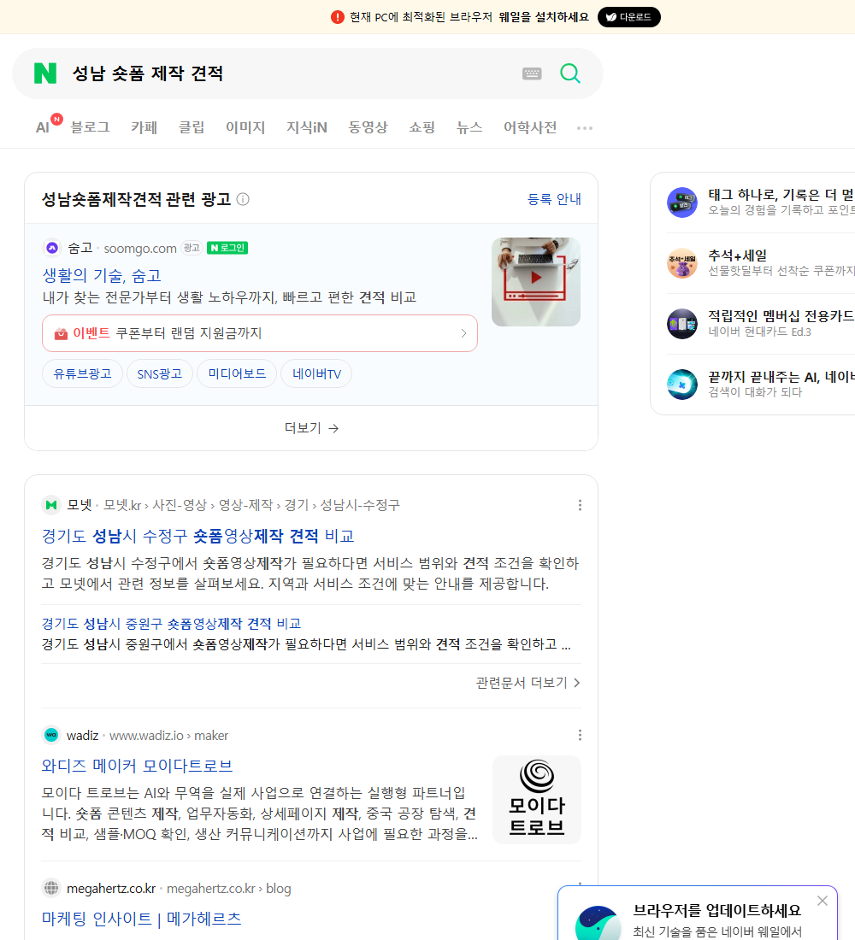Image resolution: width=855 pixels, height=940 pixels.
Task: Open the soomgo video ad thumbnail
Action: click(536, 282)
